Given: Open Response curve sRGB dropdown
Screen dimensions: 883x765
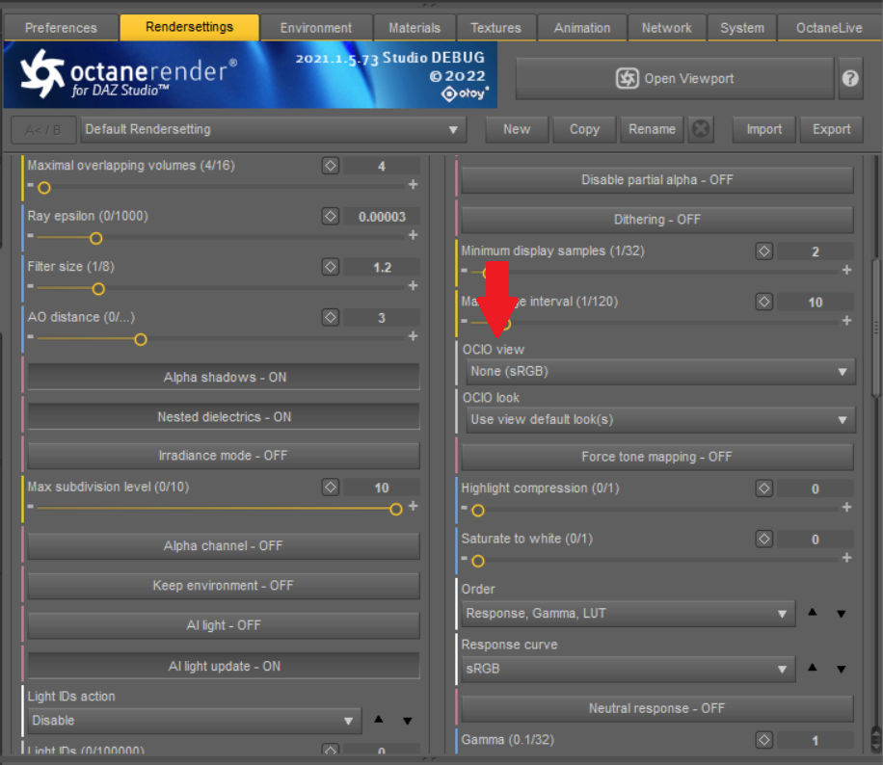Looking at the screenshot, I should (628, 669).
